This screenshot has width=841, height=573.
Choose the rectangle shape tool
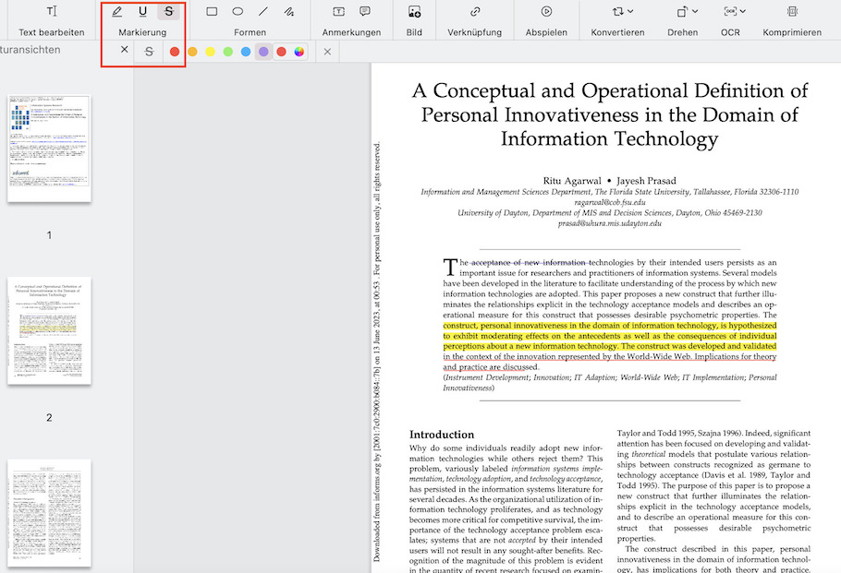[212, 12]
